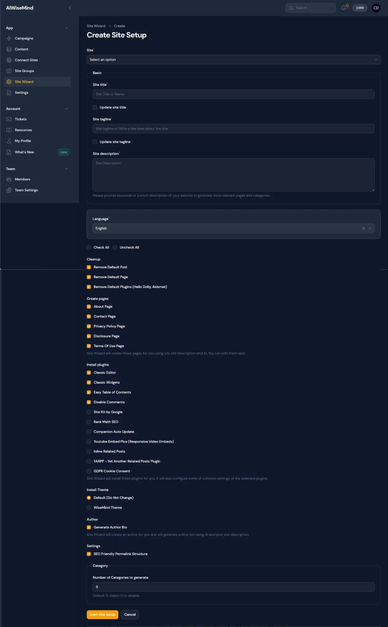
Task: Select WiseMind Theme radio button
Action: click(89, 508)
